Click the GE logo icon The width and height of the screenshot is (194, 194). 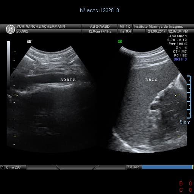pos(10,29)
